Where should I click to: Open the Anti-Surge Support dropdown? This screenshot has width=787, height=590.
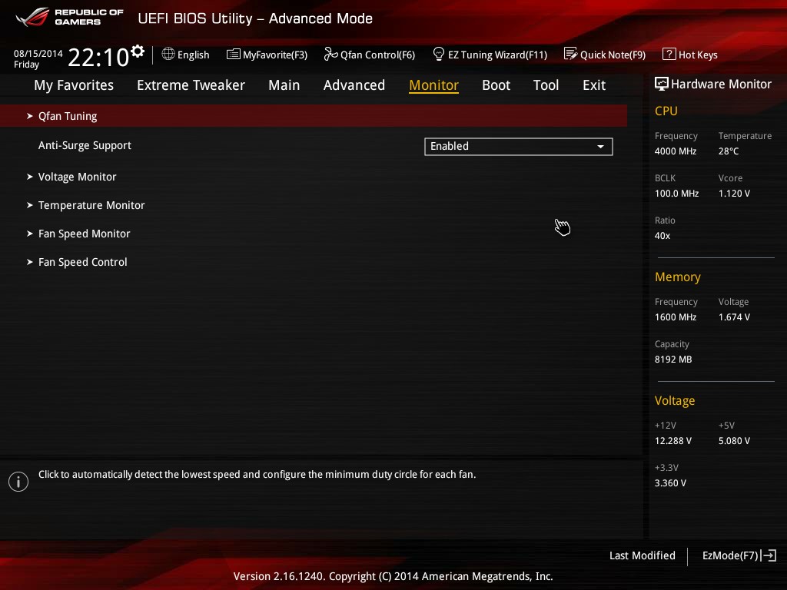coord(519,147)
